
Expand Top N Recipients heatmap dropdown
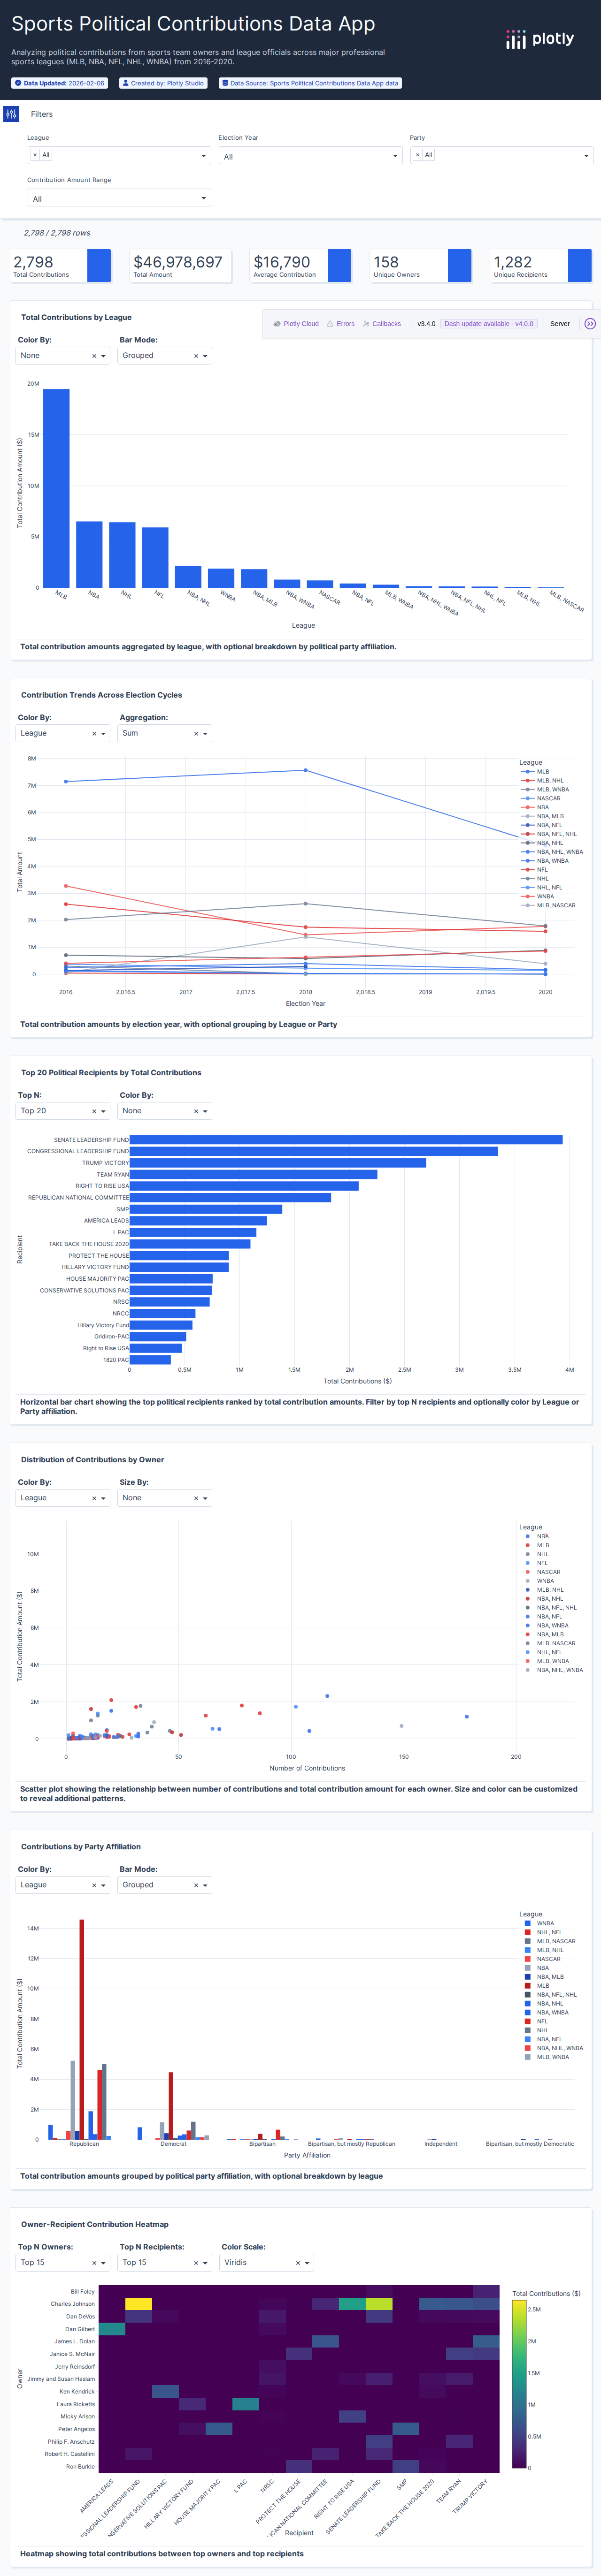[x=205, y=2263]
